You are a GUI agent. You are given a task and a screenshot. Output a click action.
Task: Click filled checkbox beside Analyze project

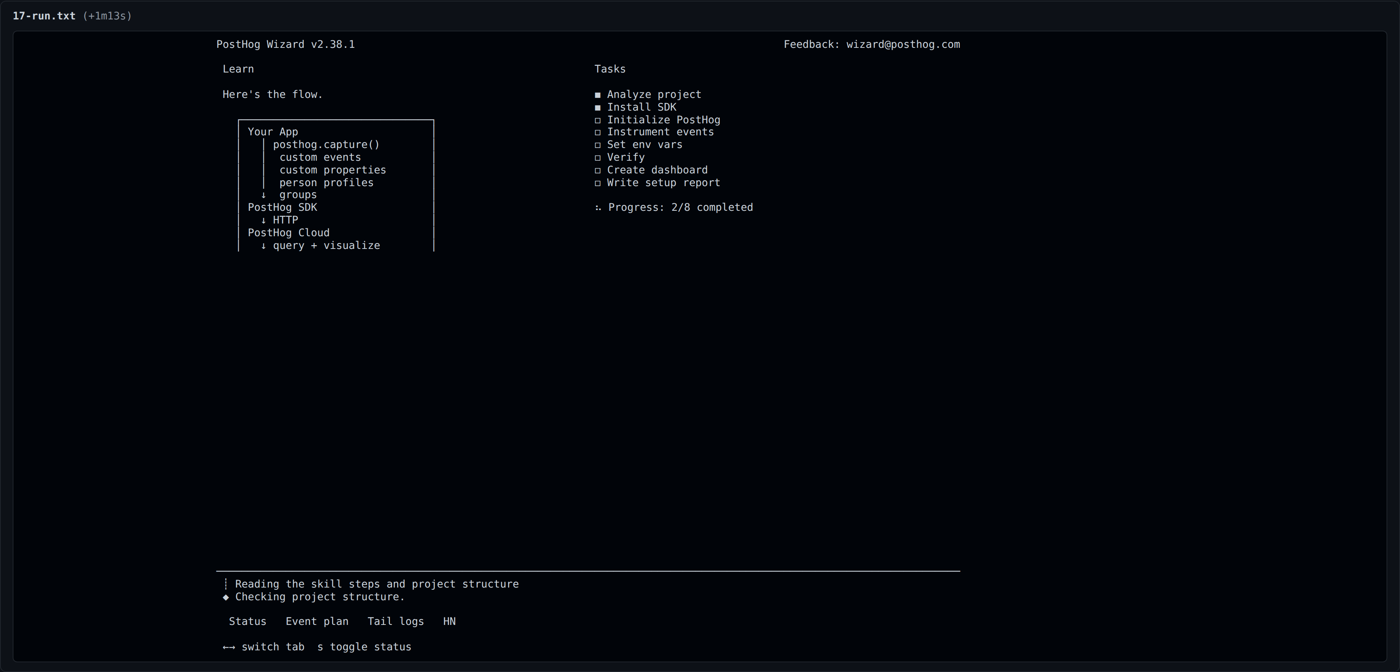click(598, 95)
